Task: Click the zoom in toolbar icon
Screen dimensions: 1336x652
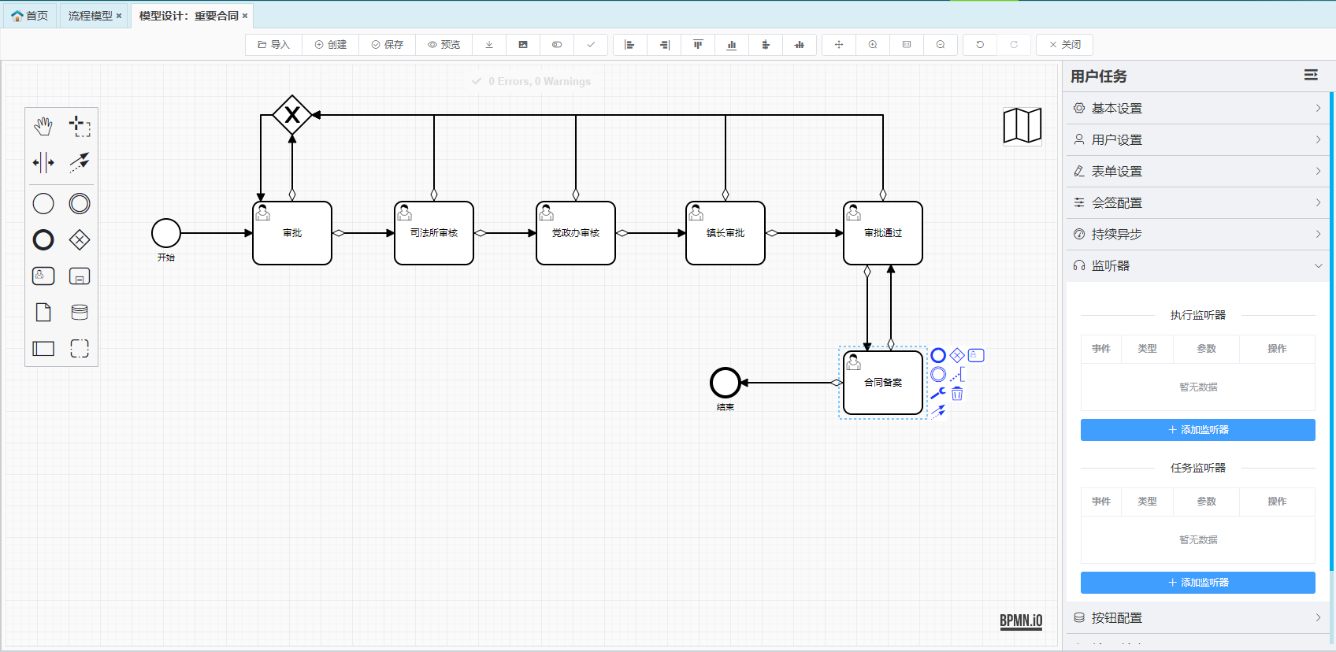Action: tap(873, 45)
